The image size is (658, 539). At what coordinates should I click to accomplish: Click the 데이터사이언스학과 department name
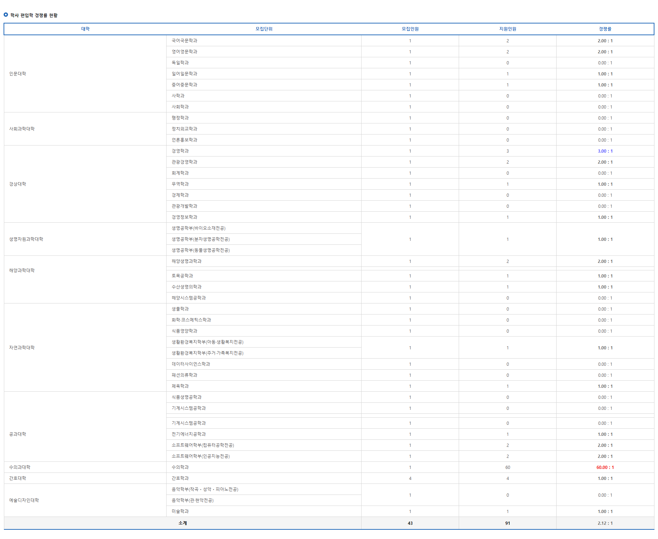pos(191,364)
